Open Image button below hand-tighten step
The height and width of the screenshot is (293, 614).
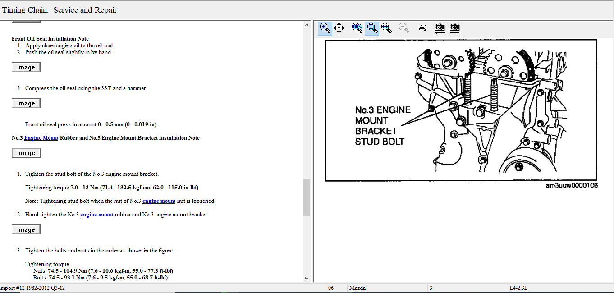coord(26,229)
